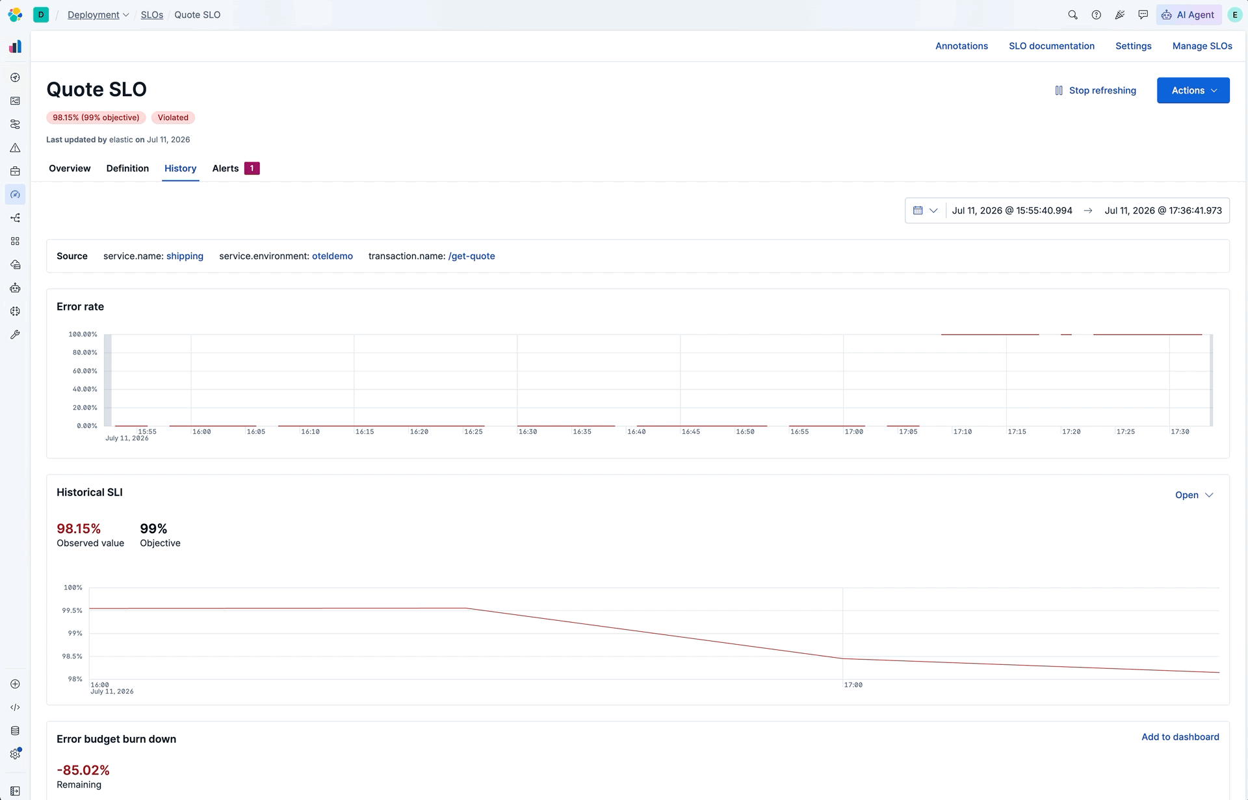
Task: Click the SLOs breadcrumb link
Action: pos(151,14)
